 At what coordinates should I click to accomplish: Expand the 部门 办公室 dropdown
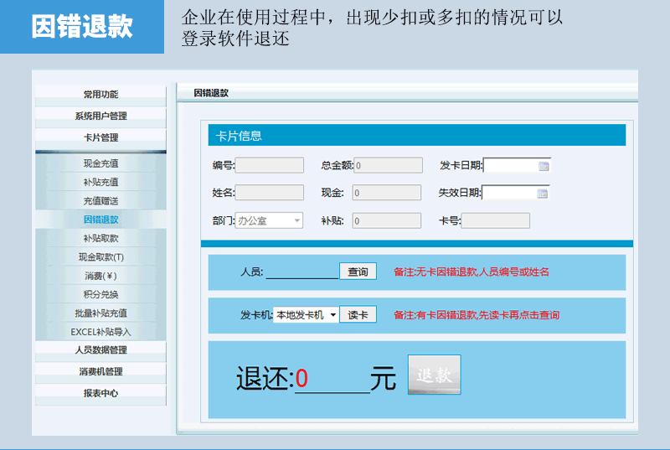click(296, 221)
